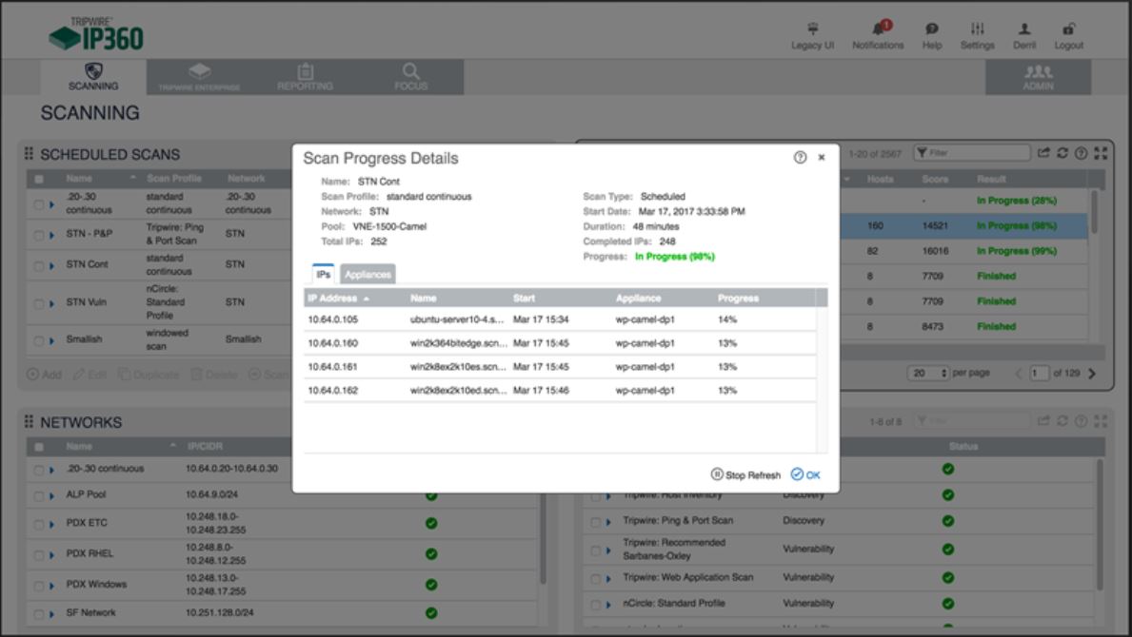Select the 10.64.0.161 row
This screenshot has height=637, width=1132.
tap(560, 367)
